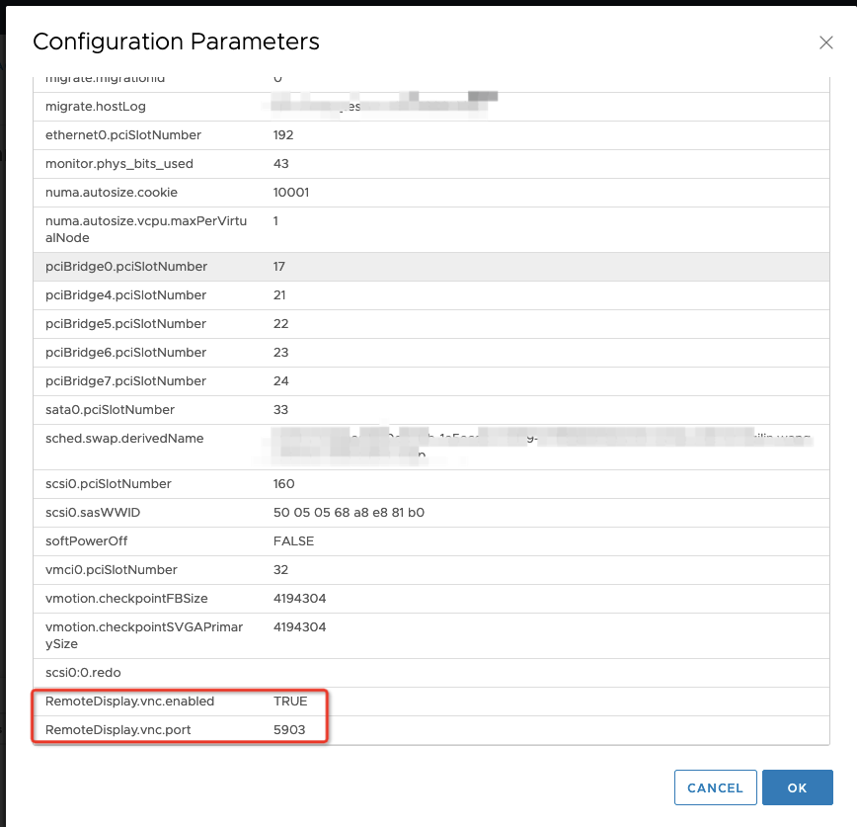857x827 pixels.
Task: Click the CANCEL button
Action: click(715, 787)
